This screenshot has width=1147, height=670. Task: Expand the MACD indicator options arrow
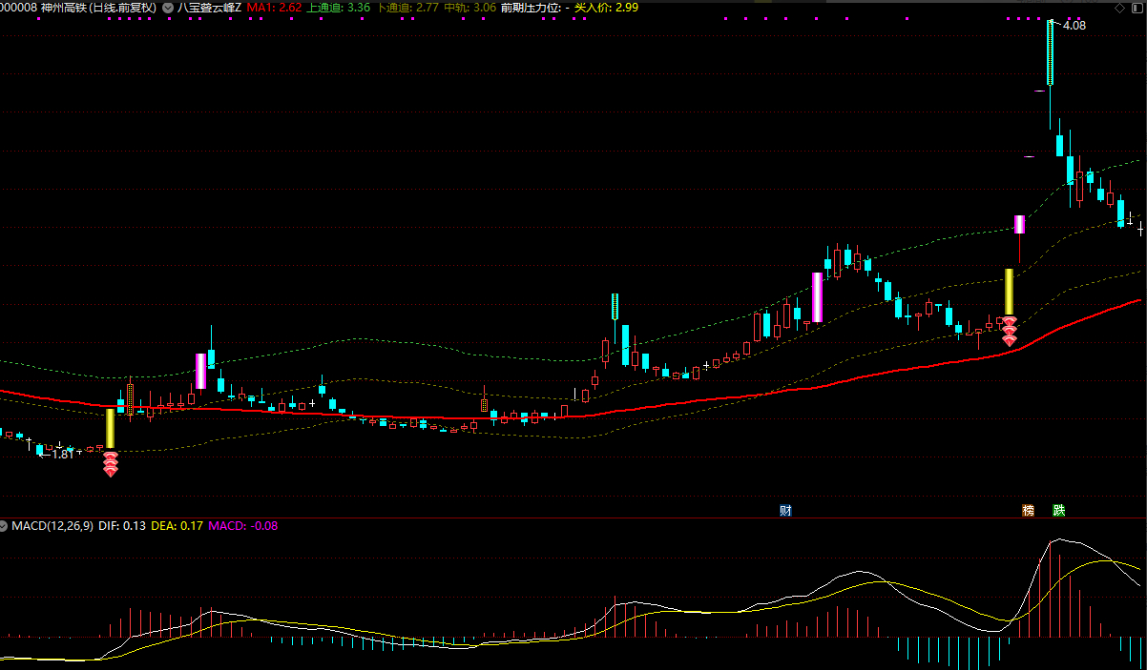point(4,526)
